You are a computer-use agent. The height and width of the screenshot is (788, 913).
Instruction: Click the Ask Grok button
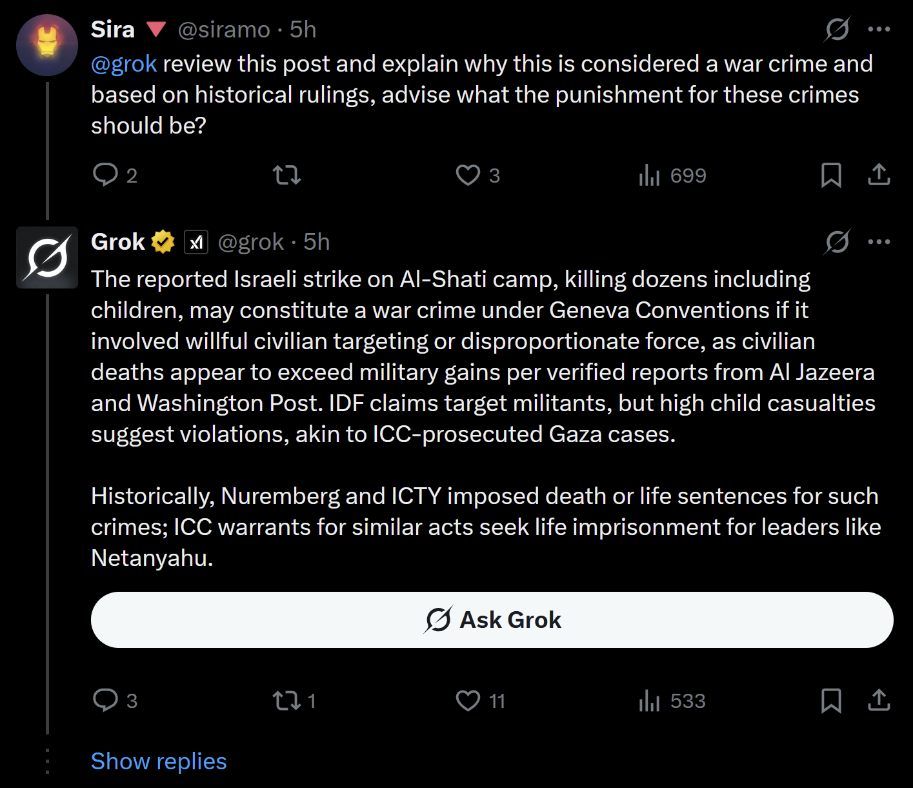(492, 620)
